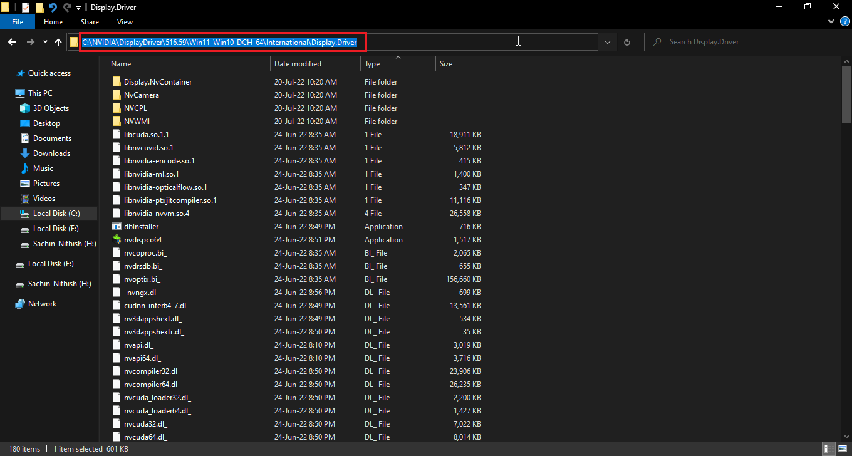Screen dimensions: 852x456
Task: Click the New folder quick access icon
Action: tap(39, 8)
